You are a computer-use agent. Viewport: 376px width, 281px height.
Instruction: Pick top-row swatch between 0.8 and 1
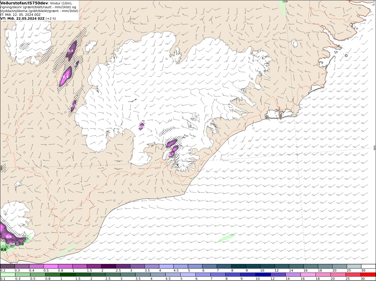point(65,266)
